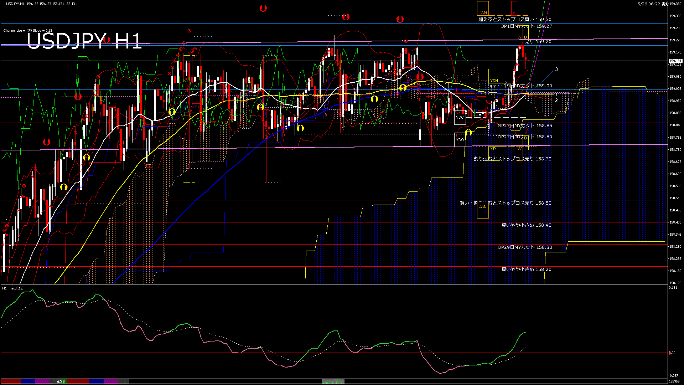Viewport: 684px width, 385px height.
Task: Click the orange LWH level box
Action: click(483, 8)
